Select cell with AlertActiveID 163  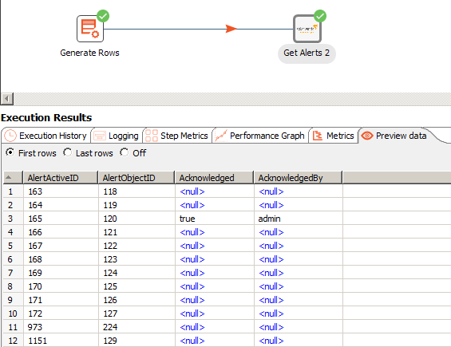pyautogui.click(x=61, y=191)
